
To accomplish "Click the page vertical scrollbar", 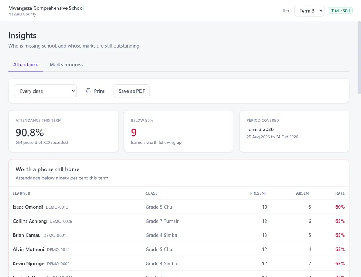I will (x=359, y=57).
